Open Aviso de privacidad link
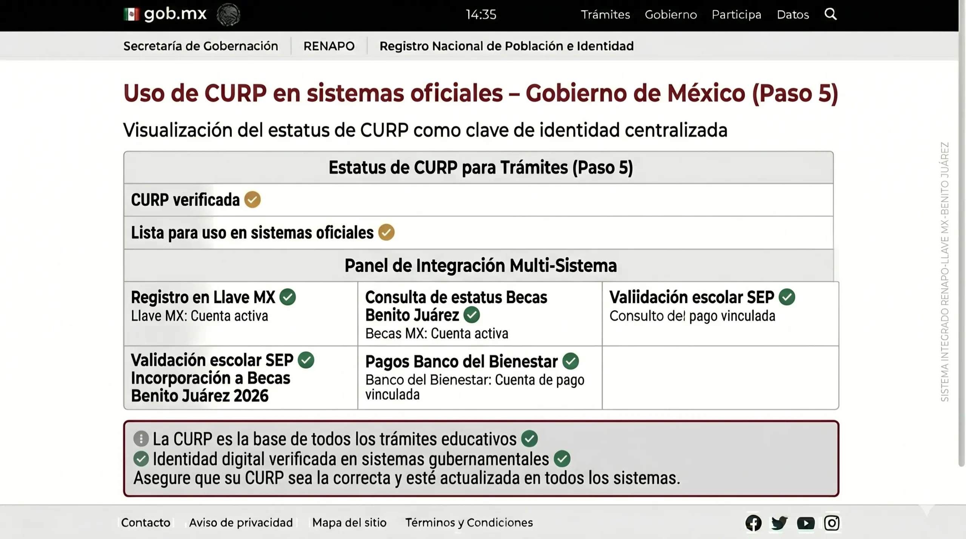This screenshot has width=966, height=539. [241, 523]
